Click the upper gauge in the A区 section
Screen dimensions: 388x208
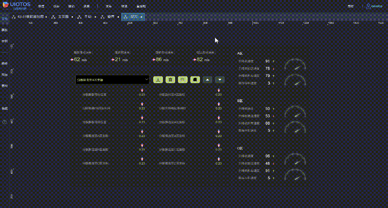295,65
